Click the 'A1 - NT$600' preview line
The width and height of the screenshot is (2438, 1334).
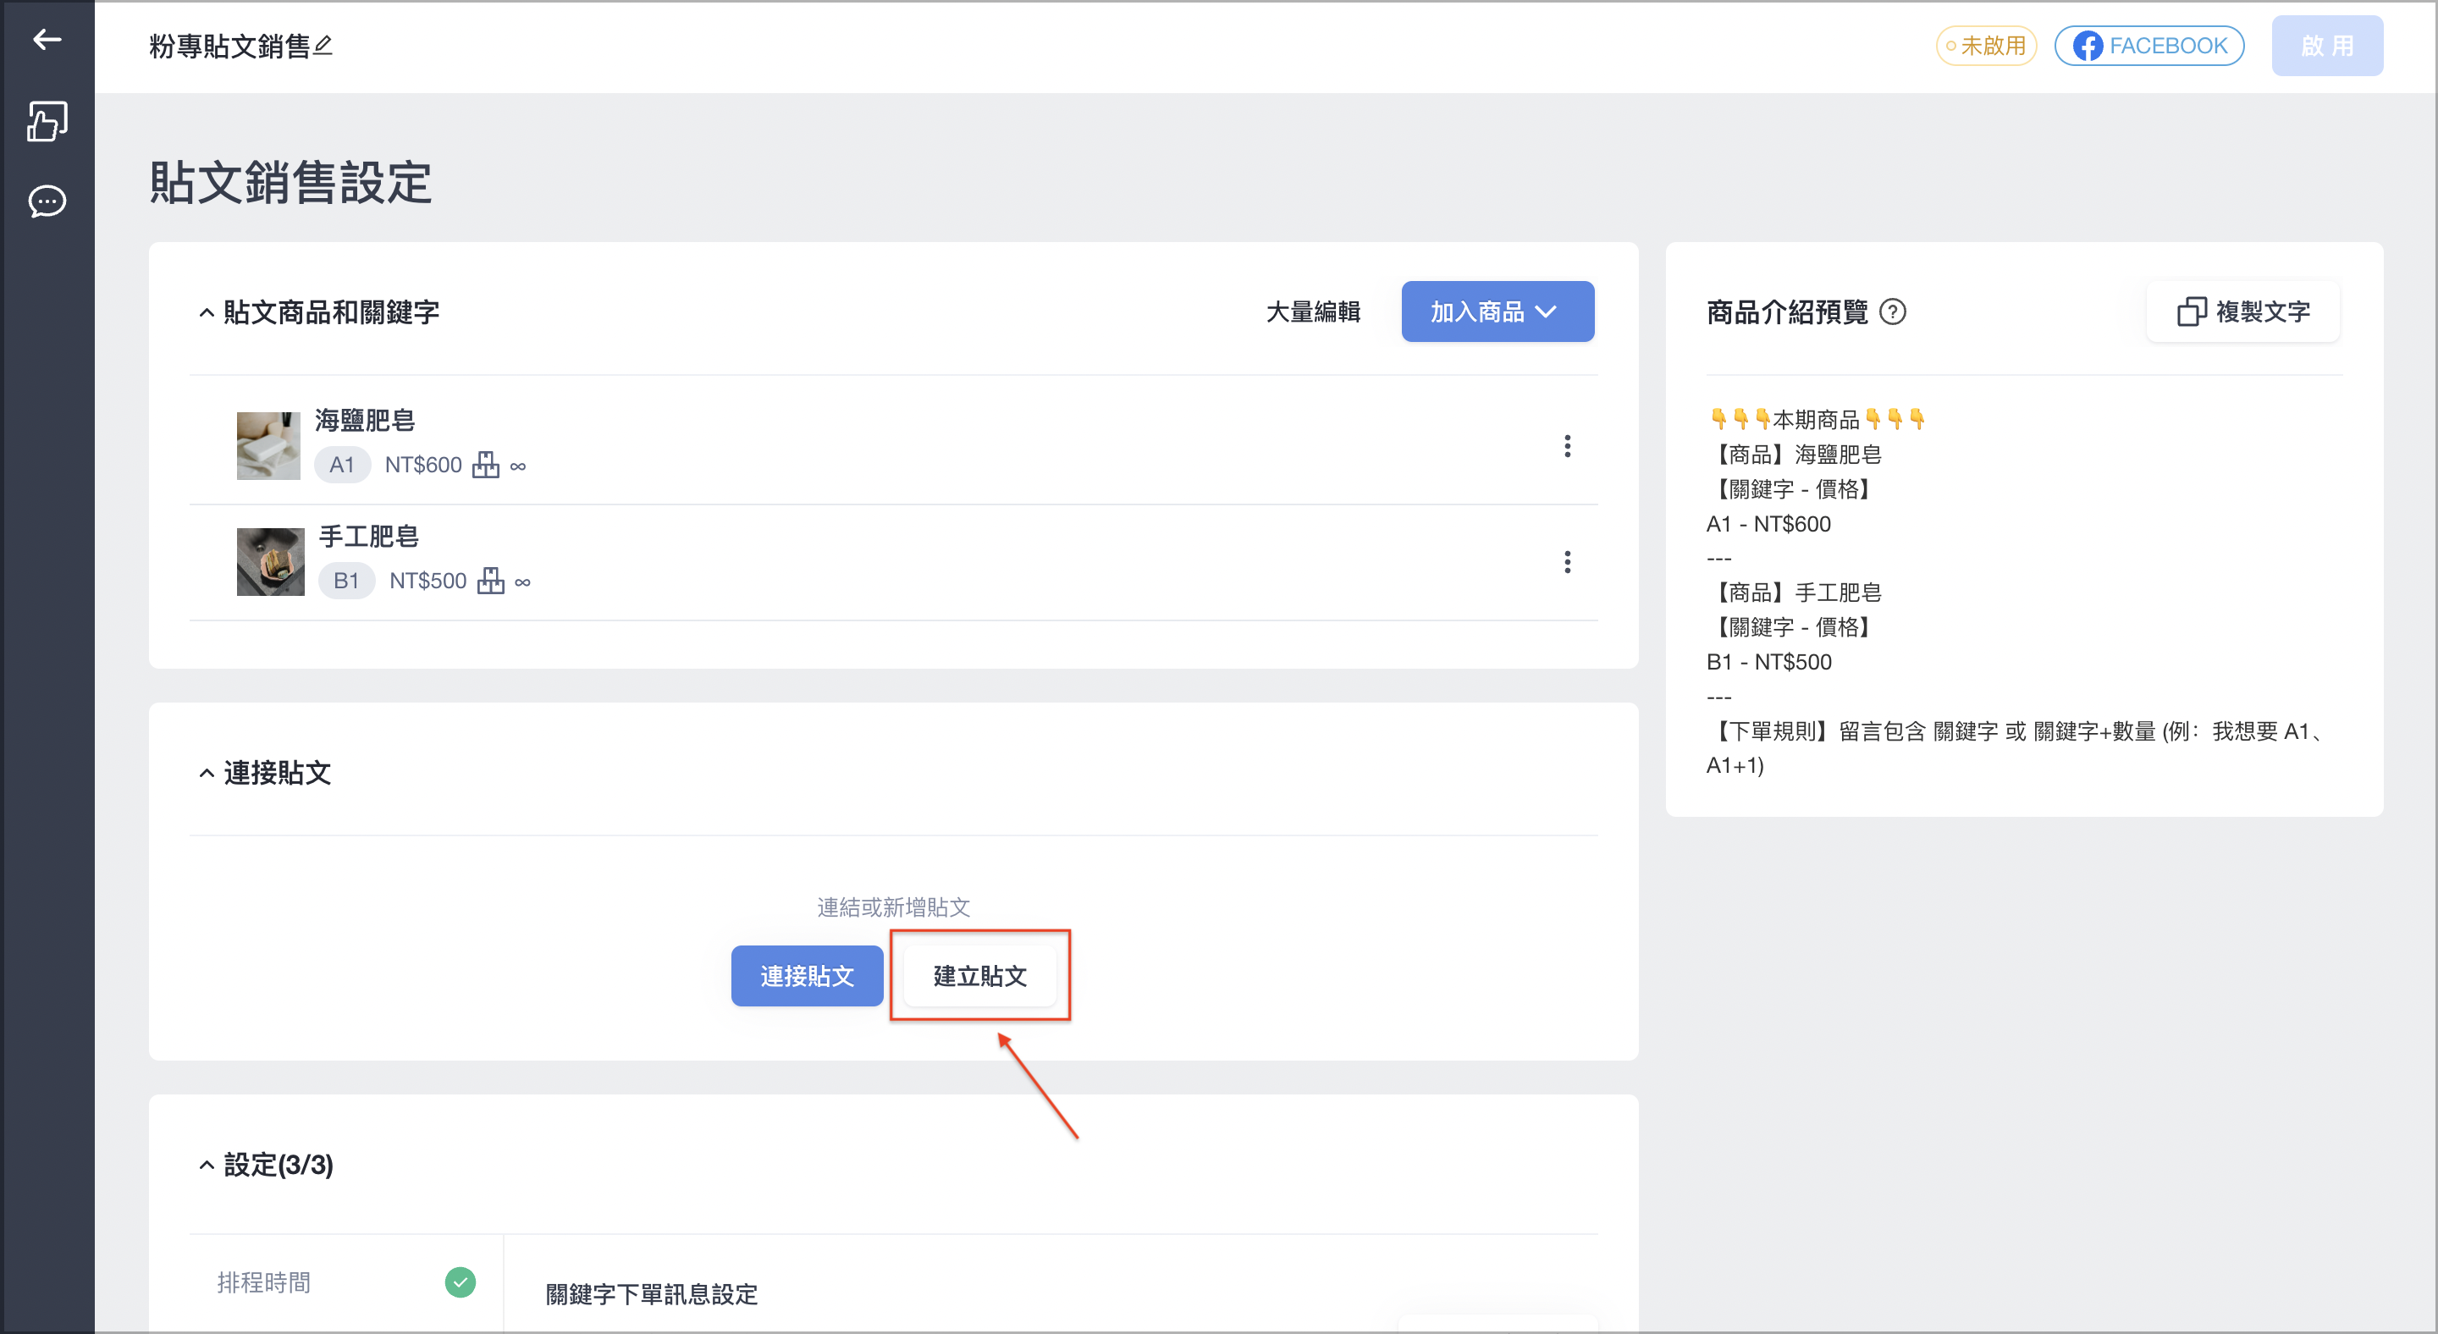point(1768,523)
